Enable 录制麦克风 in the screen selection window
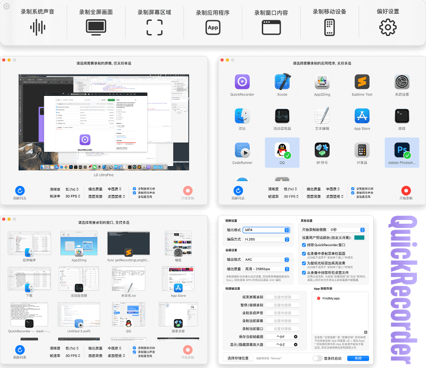This screenshot has height=368, width=426. tap(134, 197)
